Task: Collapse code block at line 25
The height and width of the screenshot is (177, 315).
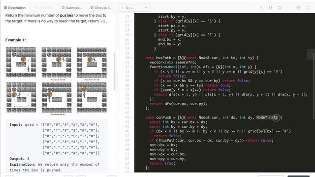Action: click(x=131, y=35)
